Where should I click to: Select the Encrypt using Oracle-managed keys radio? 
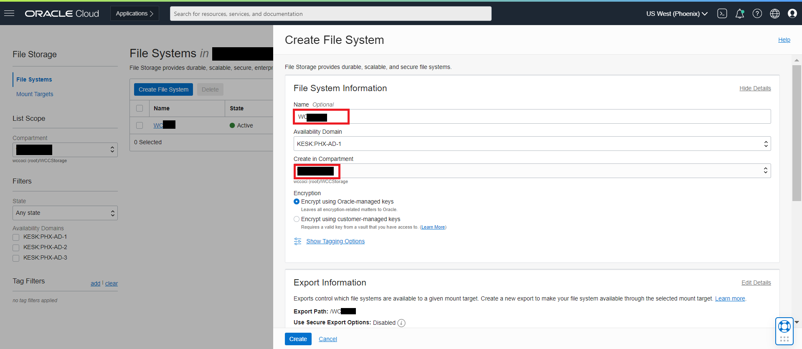[297, 201]
